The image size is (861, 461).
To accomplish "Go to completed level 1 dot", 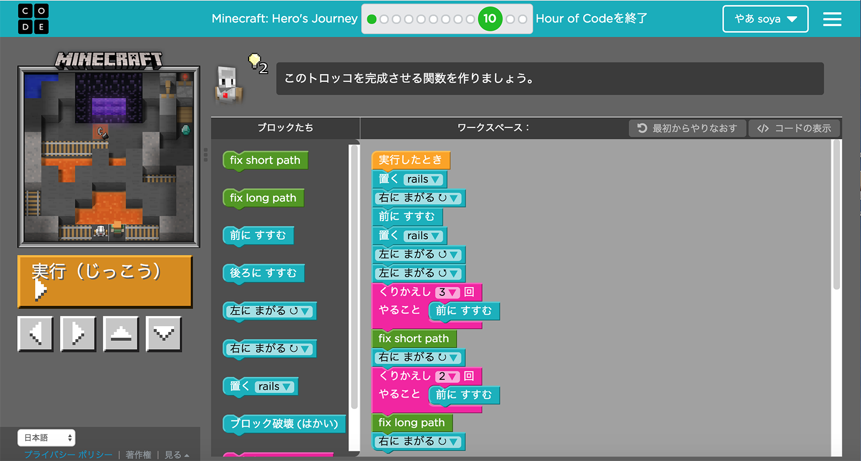I will click(x=371, y=19).
